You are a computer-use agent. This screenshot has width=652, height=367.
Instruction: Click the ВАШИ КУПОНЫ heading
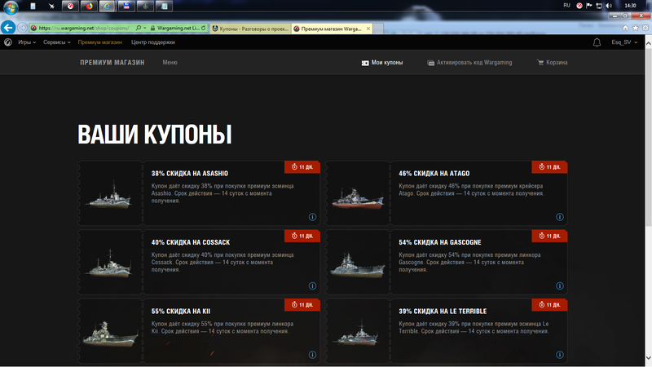pyautogui.click(x=155, y=135)
